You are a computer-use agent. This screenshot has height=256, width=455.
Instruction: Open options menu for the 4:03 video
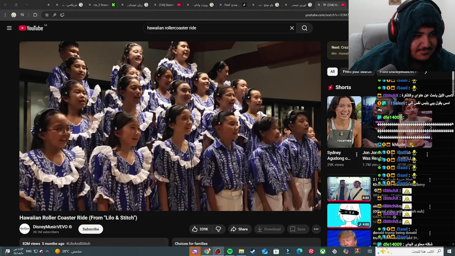[430, 207]
